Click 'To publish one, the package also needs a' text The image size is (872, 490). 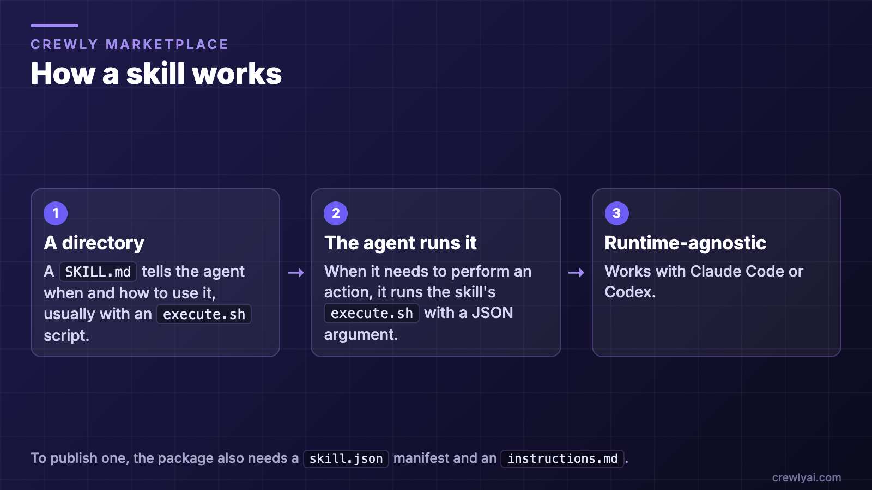(x=165, y=458)
